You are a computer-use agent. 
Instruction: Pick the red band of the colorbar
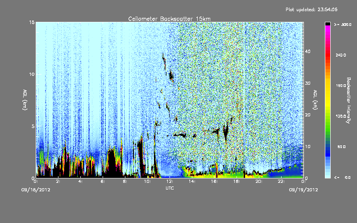(x=328, y=56)
